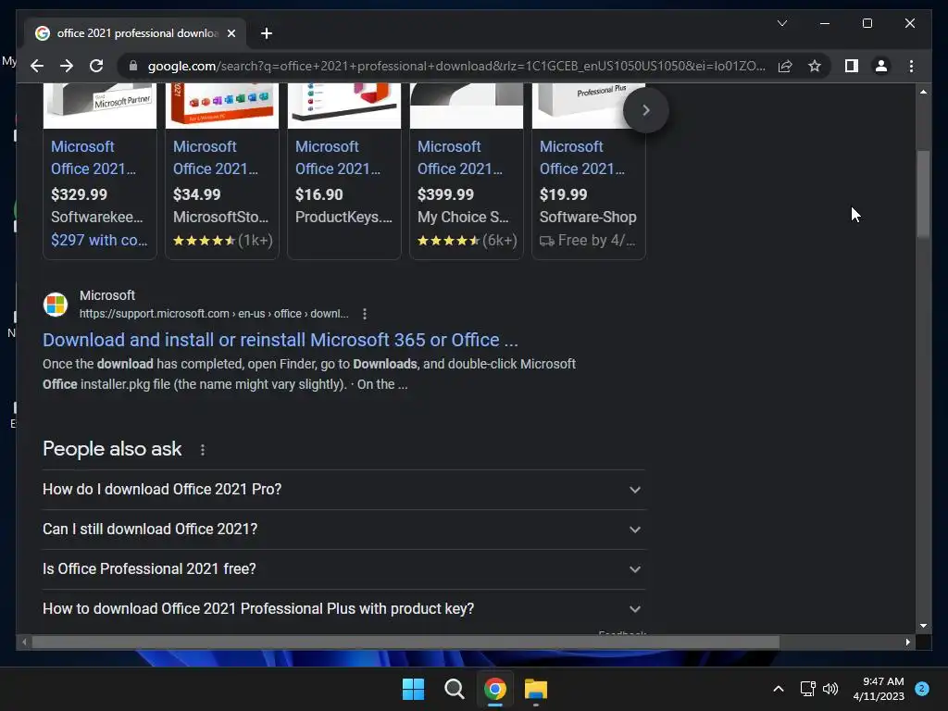Click the scroll-down arrow on the vertical scrollbar
The image size is (948, 711).
pos(923,626)
